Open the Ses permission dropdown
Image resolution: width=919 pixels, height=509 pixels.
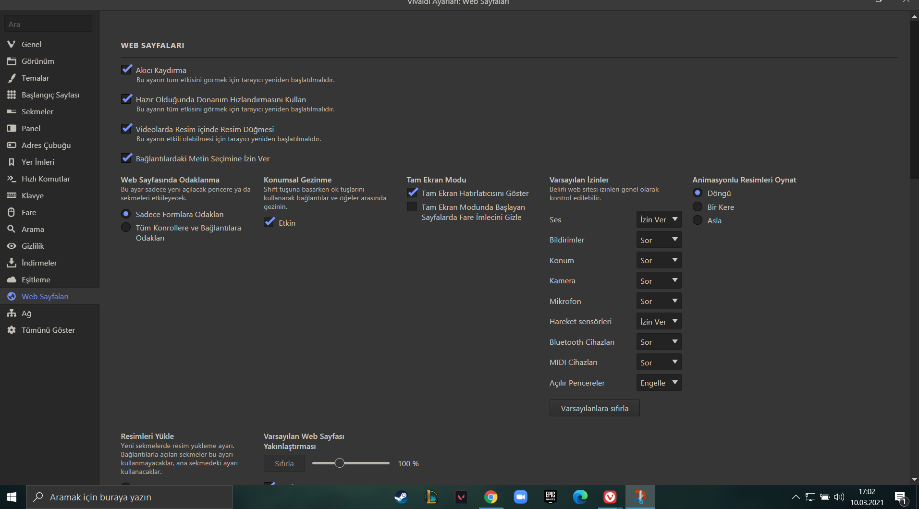point(659,219)
